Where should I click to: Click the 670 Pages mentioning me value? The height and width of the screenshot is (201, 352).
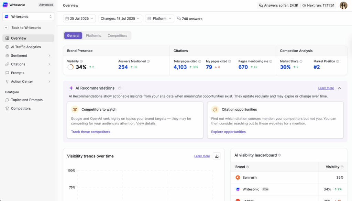pyautogui.click(x=243, y=67)
